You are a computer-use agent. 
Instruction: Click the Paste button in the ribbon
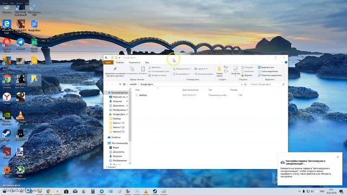pyautogui.click(x=143, y=70)
